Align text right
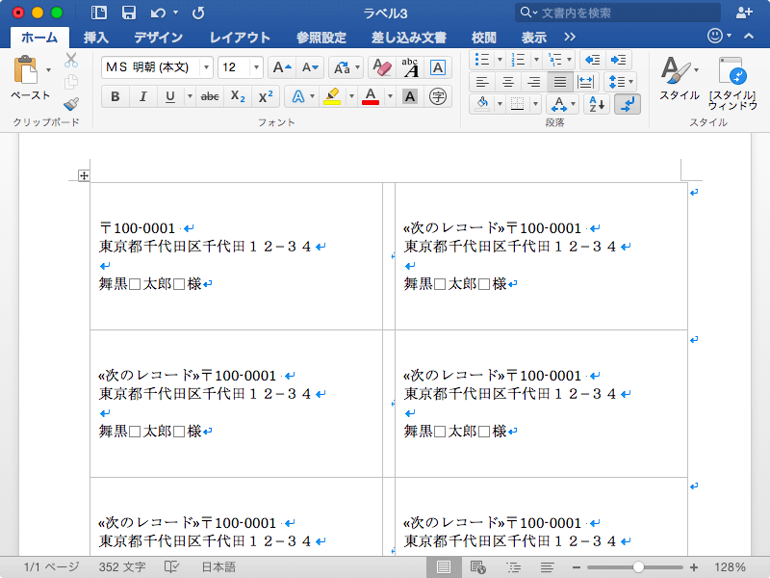 [x=534, y=82]
